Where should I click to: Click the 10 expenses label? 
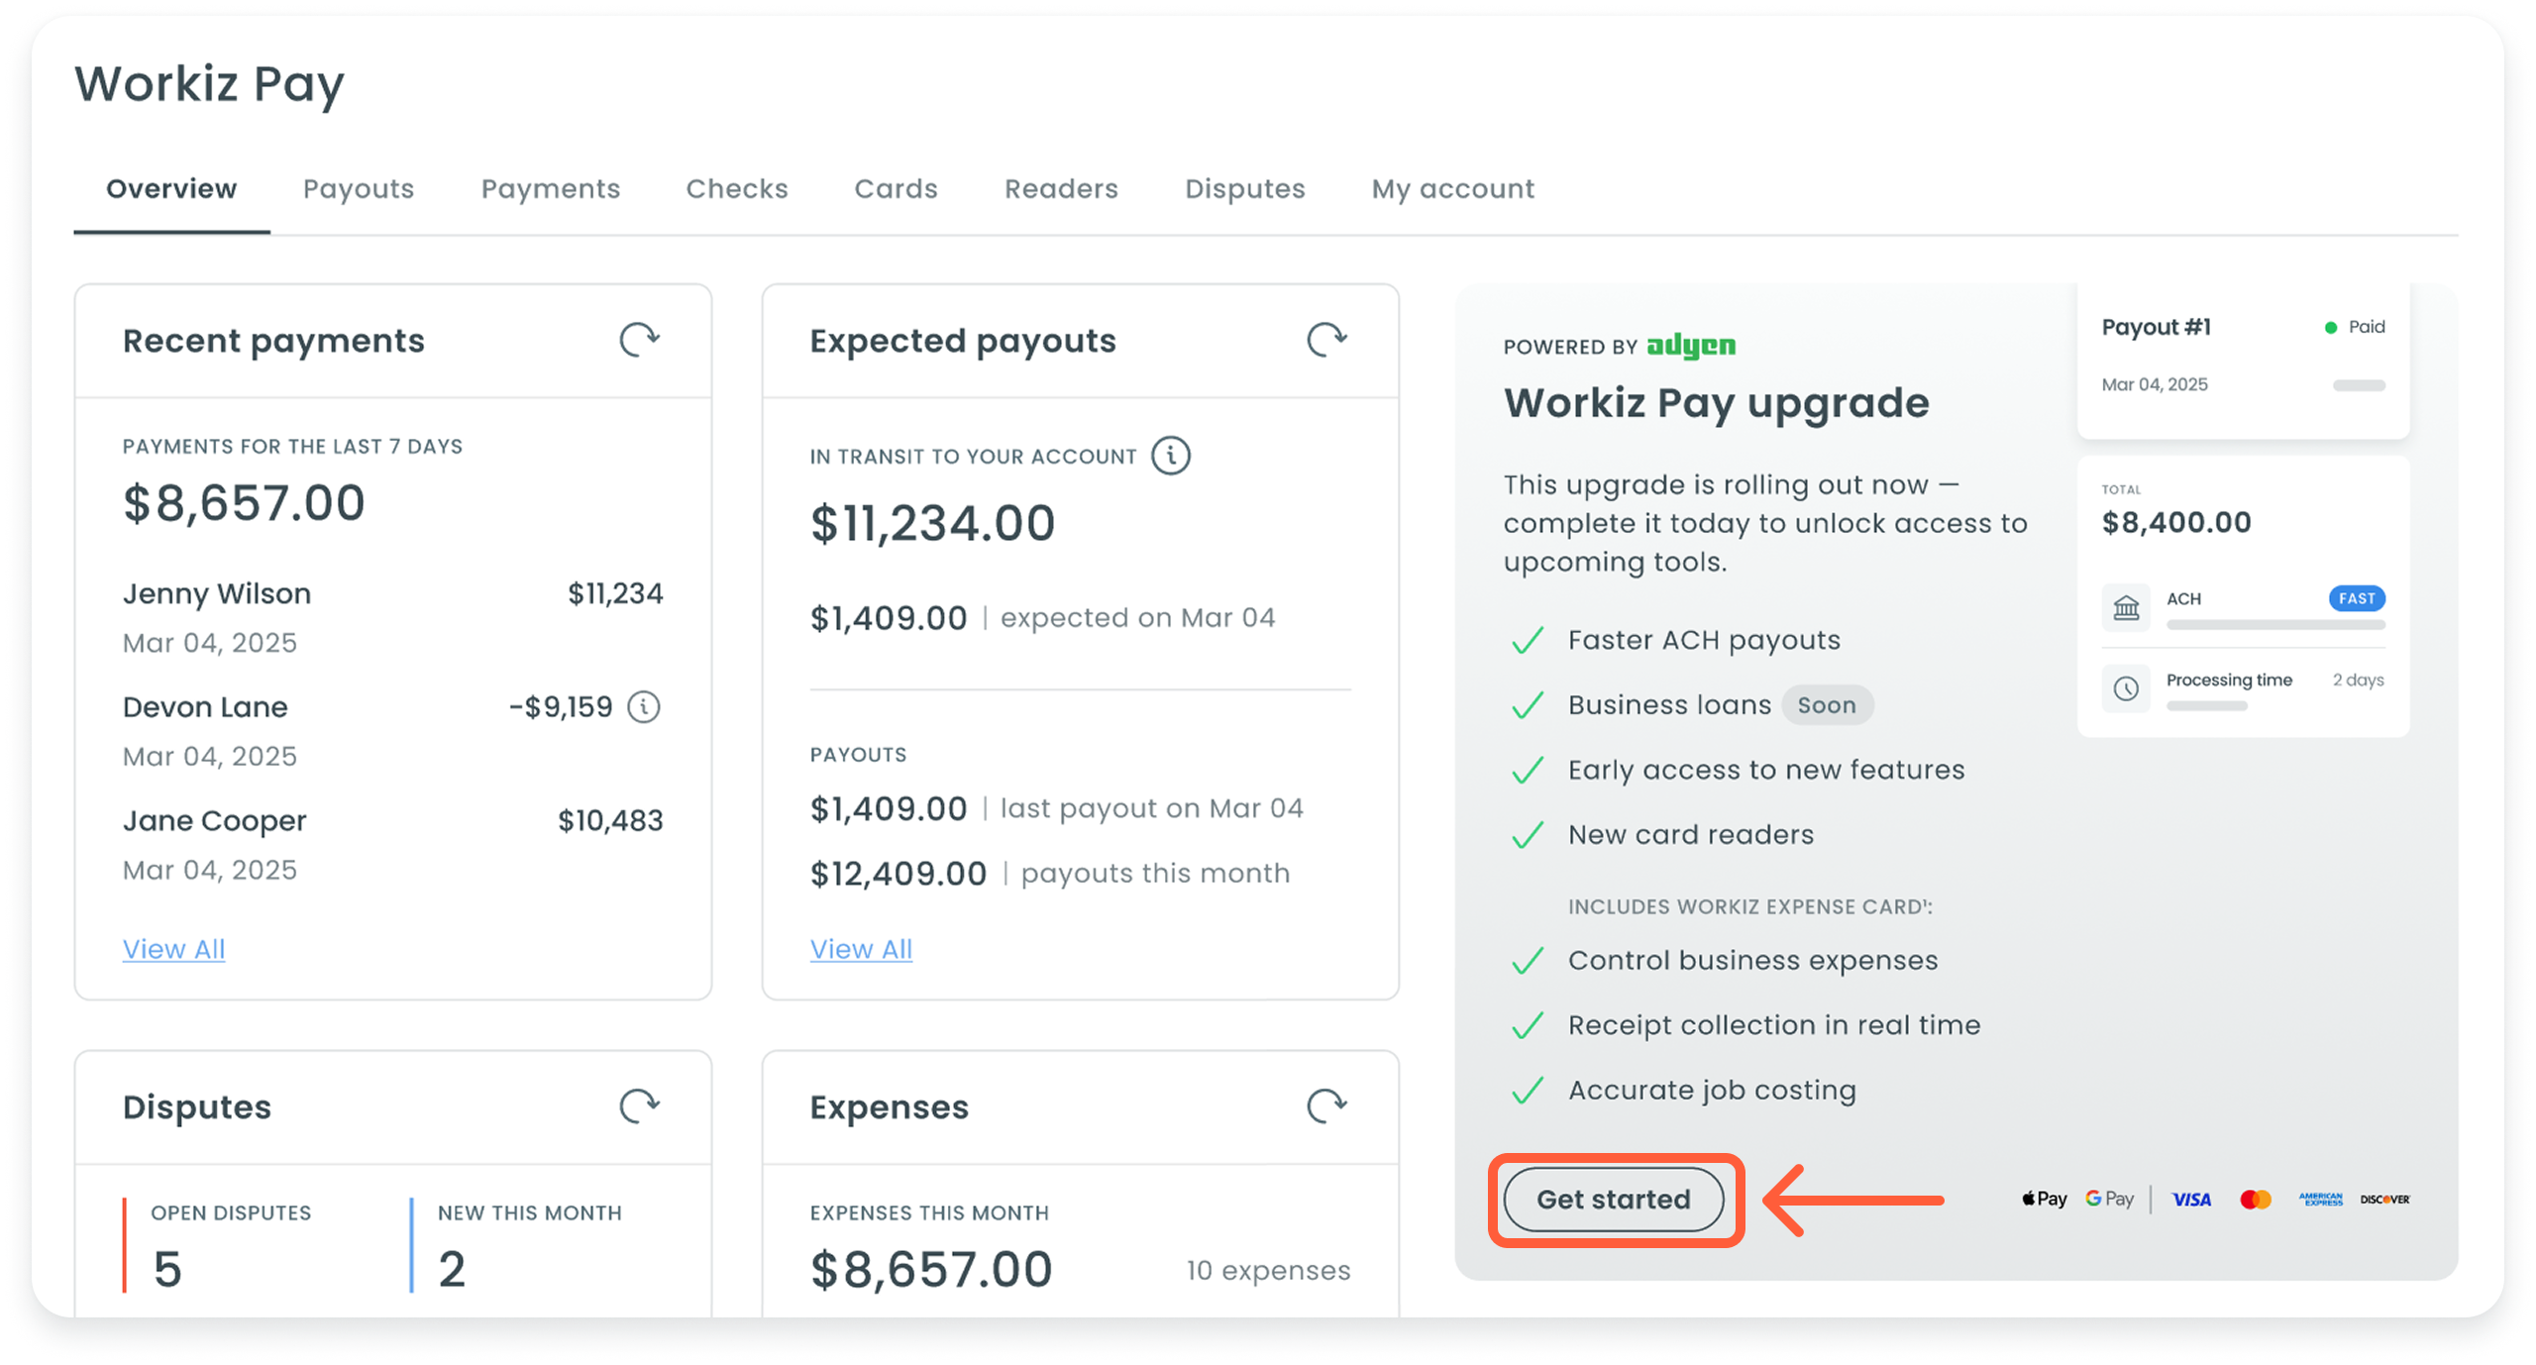click(x=1268, y=1270)
